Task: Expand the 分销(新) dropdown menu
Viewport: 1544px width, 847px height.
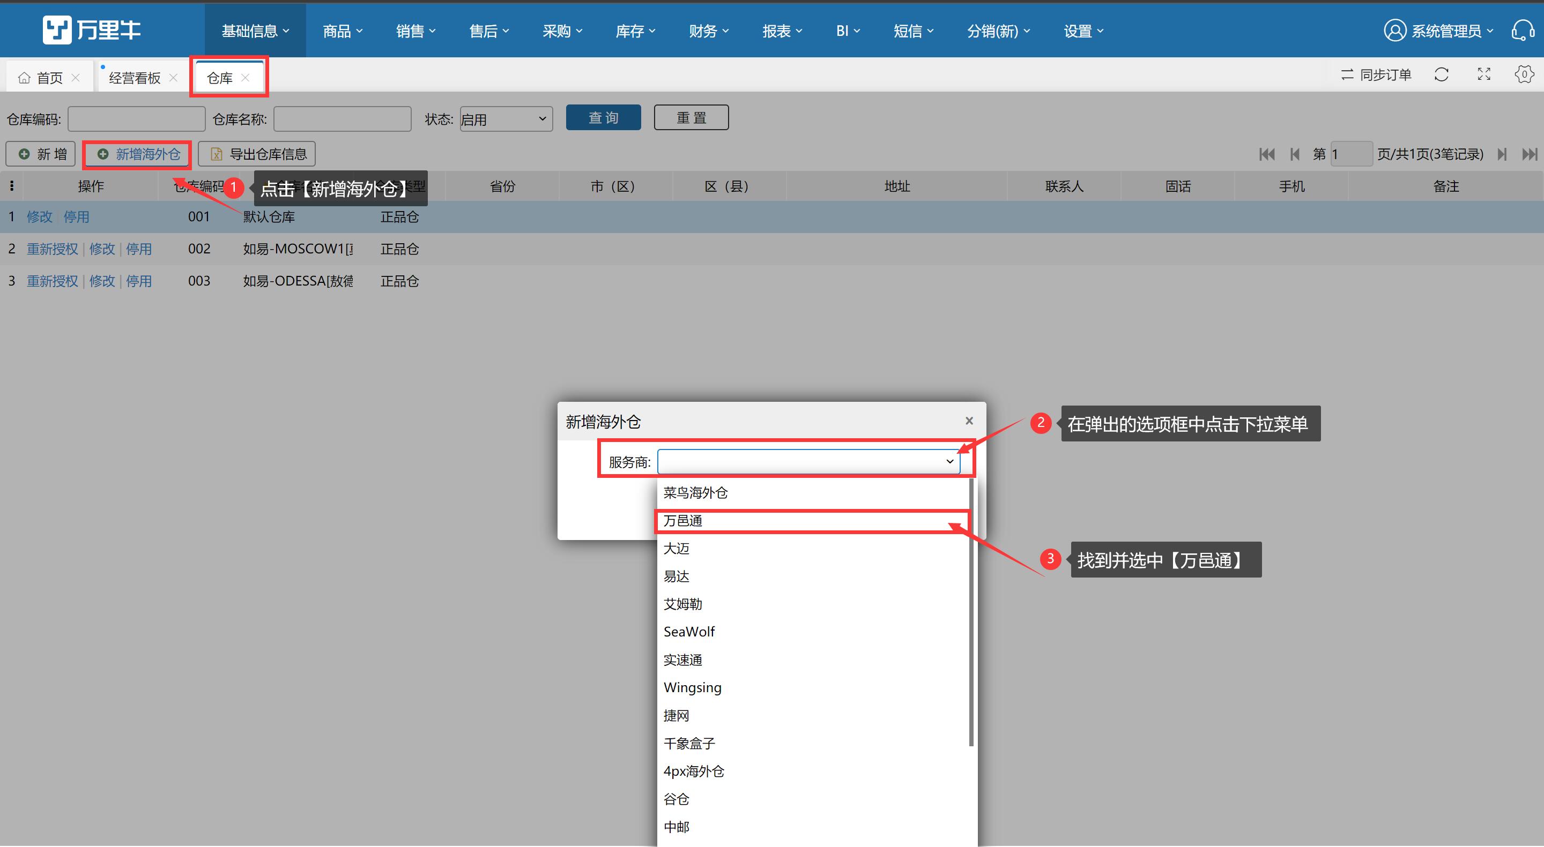Action: click(999, 31)
